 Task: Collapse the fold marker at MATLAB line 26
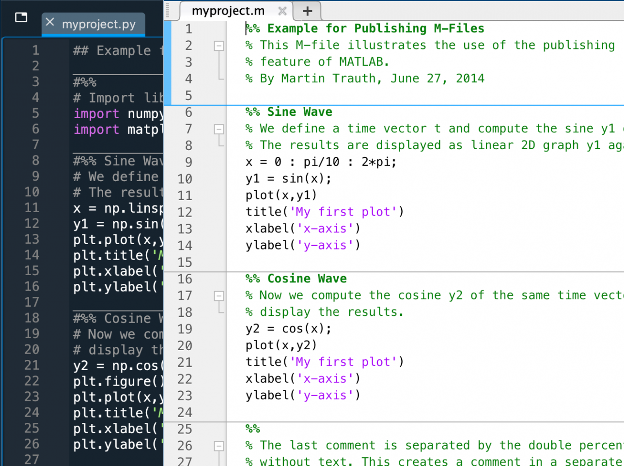pyautogui.click(x=219, y=446)
